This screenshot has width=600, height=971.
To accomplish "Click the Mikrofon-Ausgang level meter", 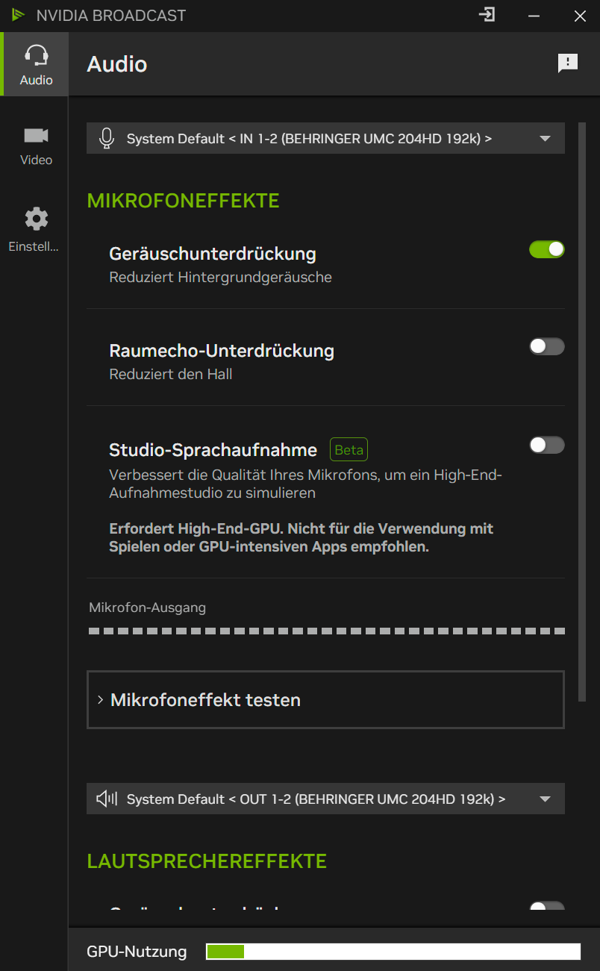I will tap(327, 631).
